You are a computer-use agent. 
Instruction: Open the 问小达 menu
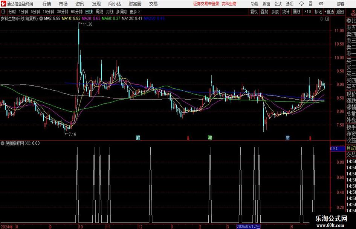115,4
